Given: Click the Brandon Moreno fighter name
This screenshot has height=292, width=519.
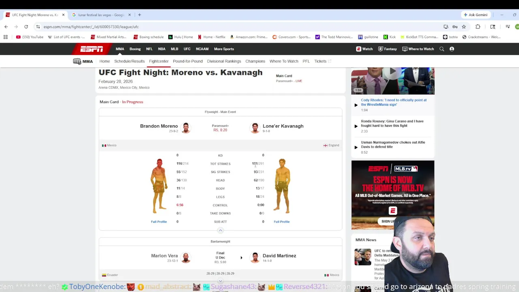Looking at the screenshot, I should tap(159, 126).
